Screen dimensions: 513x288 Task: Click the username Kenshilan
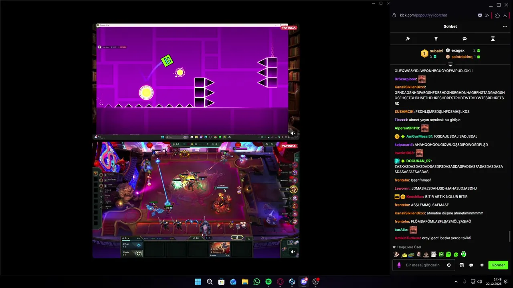pos(415,197)
